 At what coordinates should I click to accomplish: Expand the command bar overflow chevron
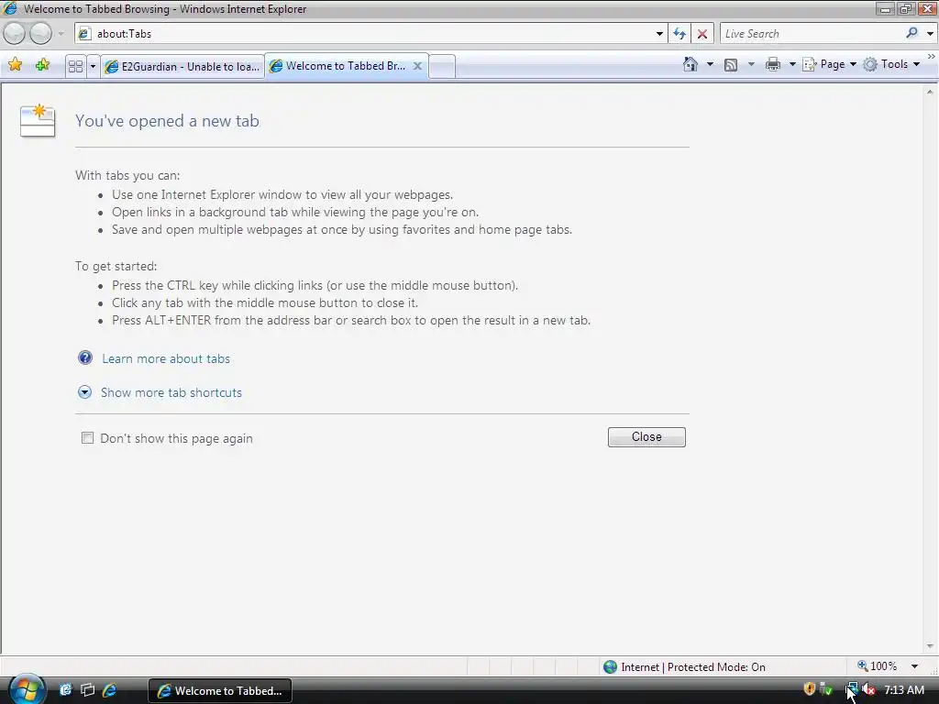point(932,56)
